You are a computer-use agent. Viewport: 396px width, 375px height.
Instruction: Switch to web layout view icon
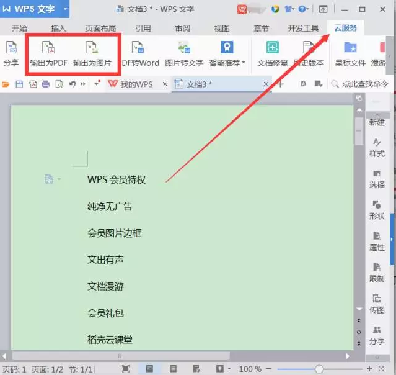pyautogui.click(x=196, y=369)
